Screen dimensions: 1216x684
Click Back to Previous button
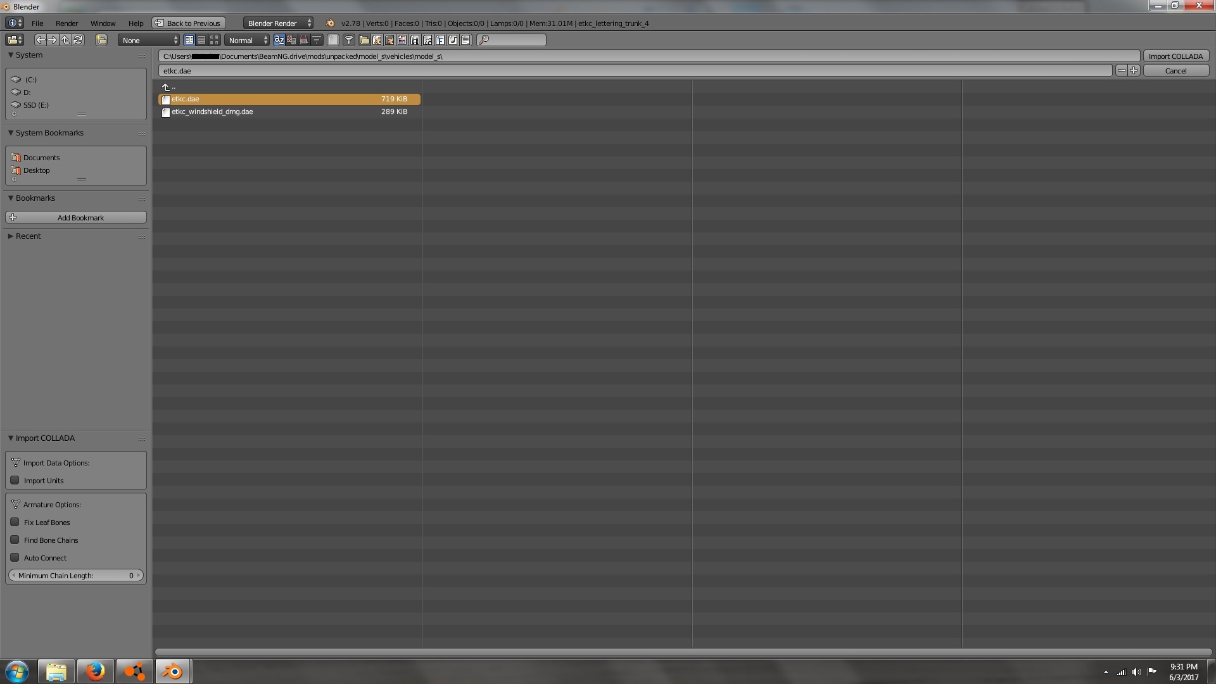(x=189, y=23)
